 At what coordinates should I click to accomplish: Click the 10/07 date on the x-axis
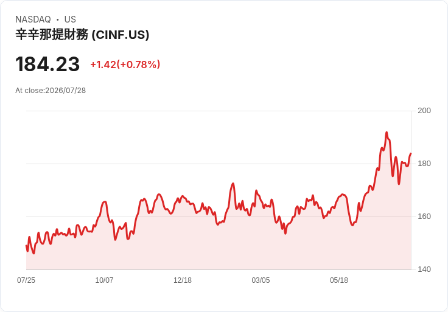104,280
